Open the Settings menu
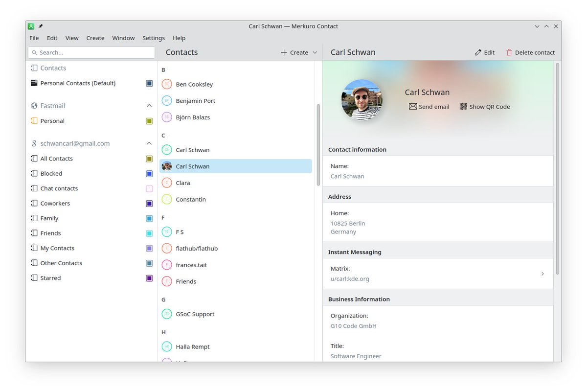Screen dimensions: 587x392 pos(154,38)
